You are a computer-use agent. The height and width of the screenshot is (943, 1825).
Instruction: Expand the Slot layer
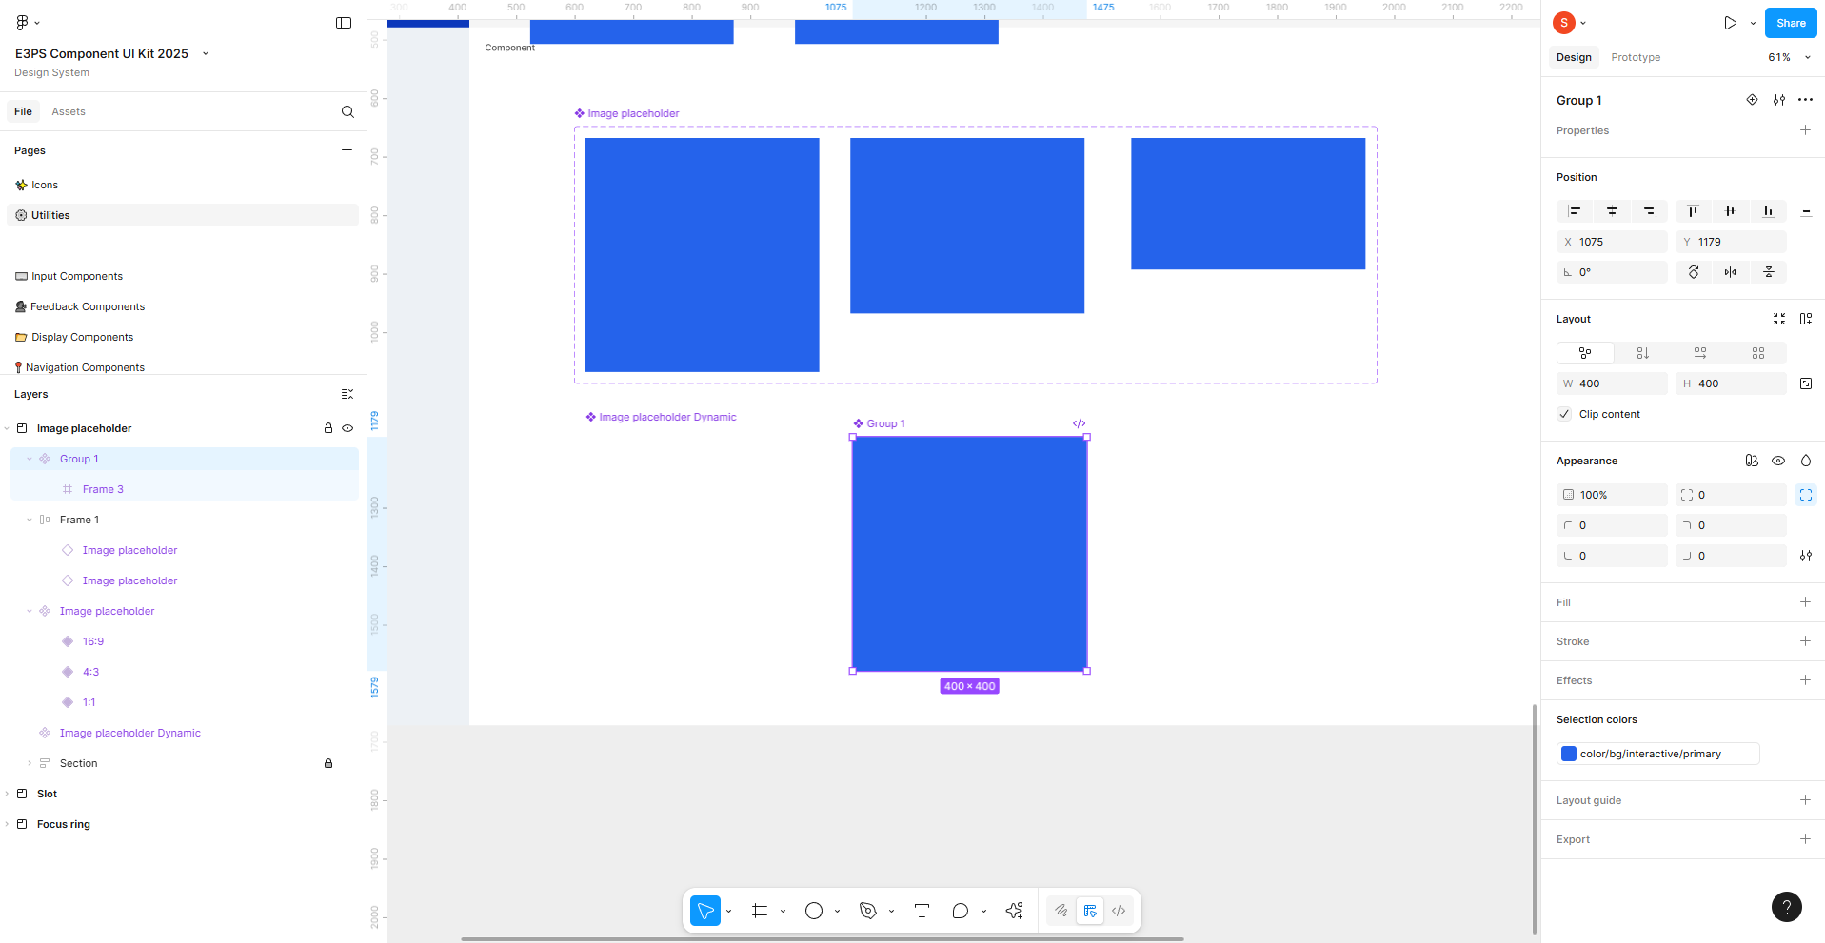point(7,794)
